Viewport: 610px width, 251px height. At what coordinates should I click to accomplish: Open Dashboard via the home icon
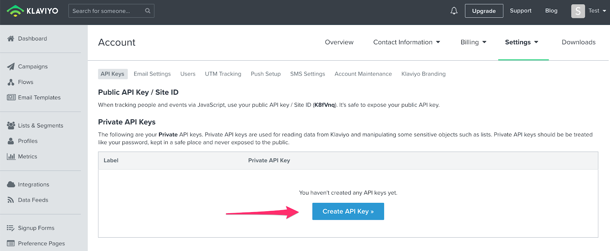click(x=11, y=39)
